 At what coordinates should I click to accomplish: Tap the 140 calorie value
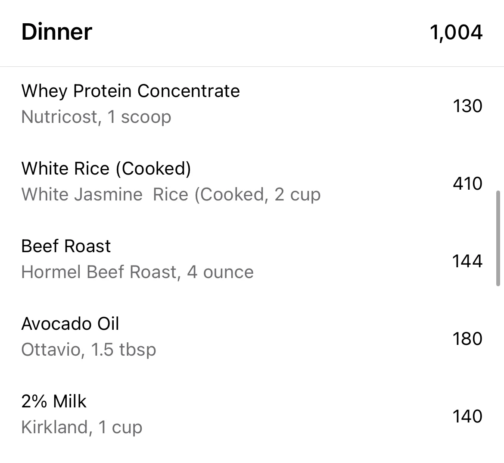(x=467, y=416)
